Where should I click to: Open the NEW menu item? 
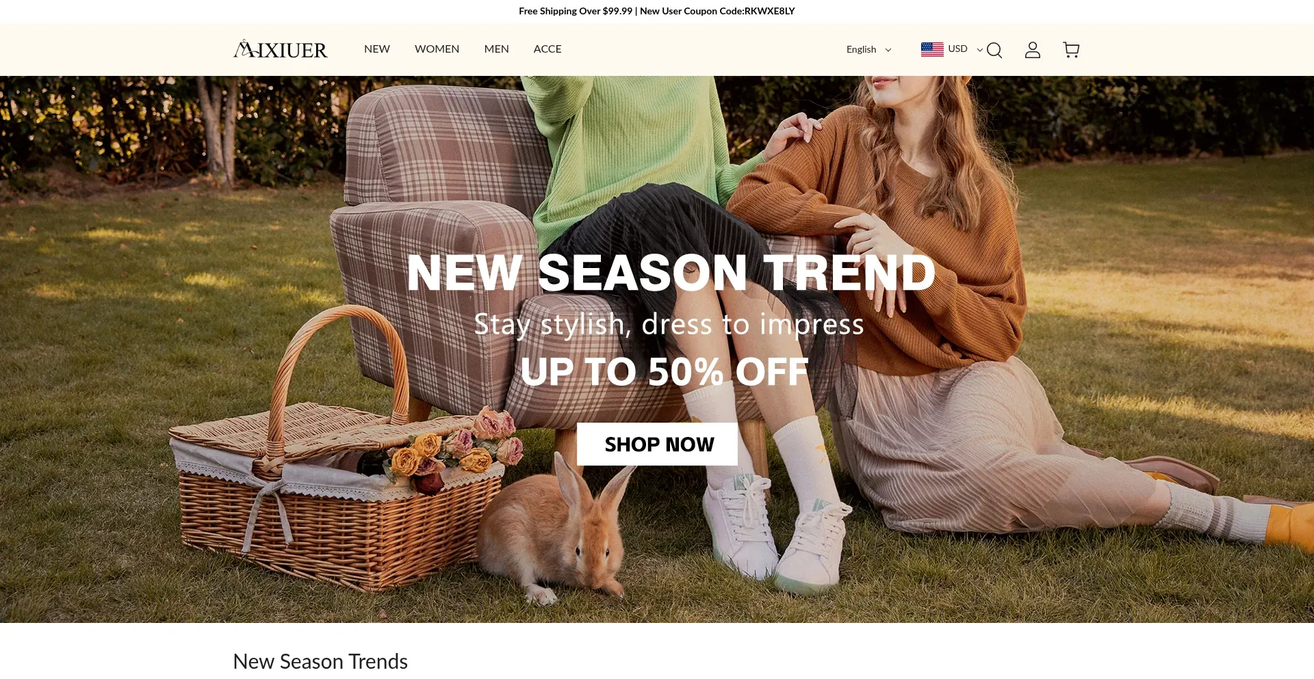[377, 49]
